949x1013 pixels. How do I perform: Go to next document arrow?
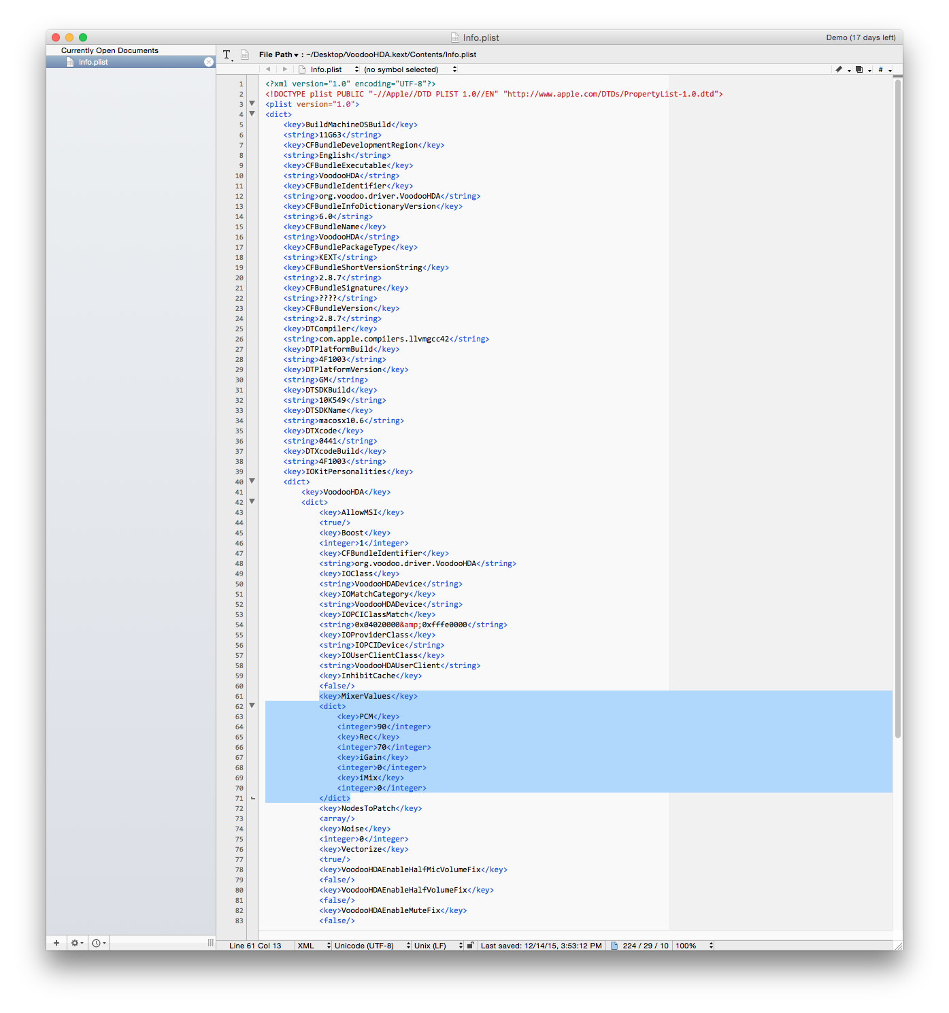pos(285,69)
